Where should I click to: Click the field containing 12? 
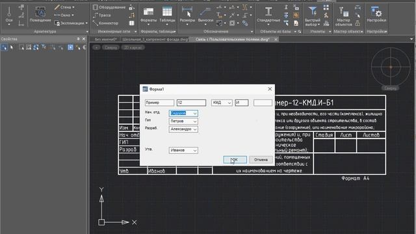point(191,103)
